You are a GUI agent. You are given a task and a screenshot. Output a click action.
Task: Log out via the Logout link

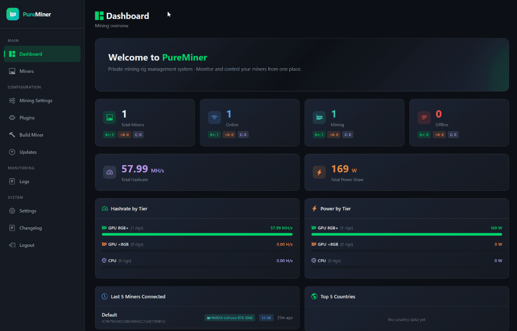(42, 245)
